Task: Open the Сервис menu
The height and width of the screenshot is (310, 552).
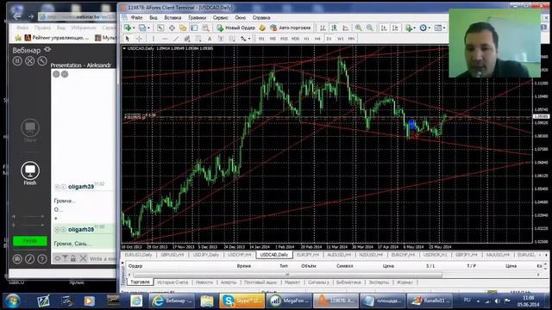Action: pyautogui.click(x=221, y=17)
